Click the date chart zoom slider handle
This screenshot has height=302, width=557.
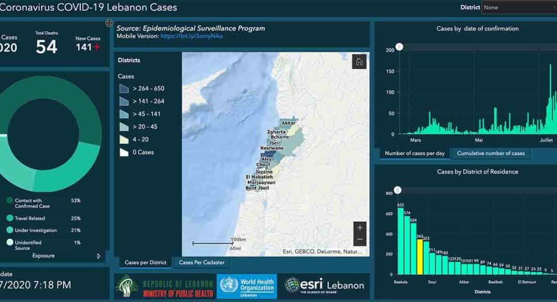[x=399, y=47]
